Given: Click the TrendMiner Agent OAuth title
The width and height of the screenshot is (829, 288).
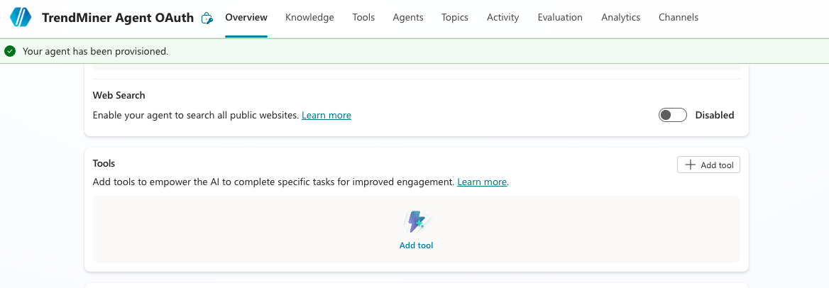Looking at the screenshot, I should [x=118, y=18].
